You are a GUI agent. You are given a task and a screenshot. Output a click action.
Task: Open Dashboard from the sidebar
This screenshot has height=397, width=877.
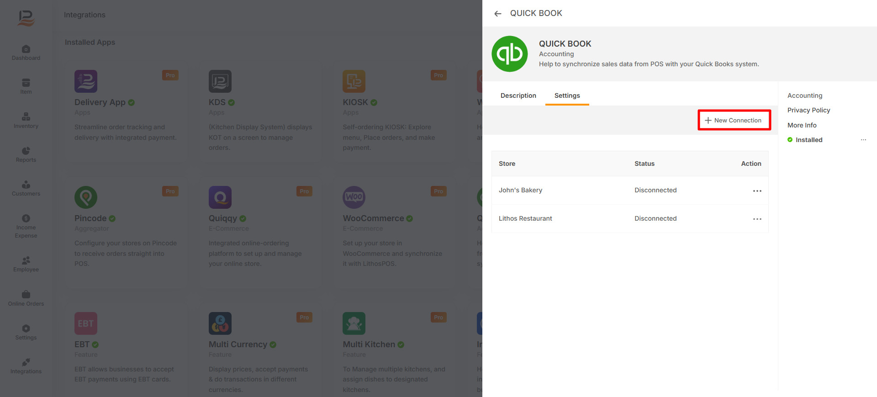coord(26,53)
